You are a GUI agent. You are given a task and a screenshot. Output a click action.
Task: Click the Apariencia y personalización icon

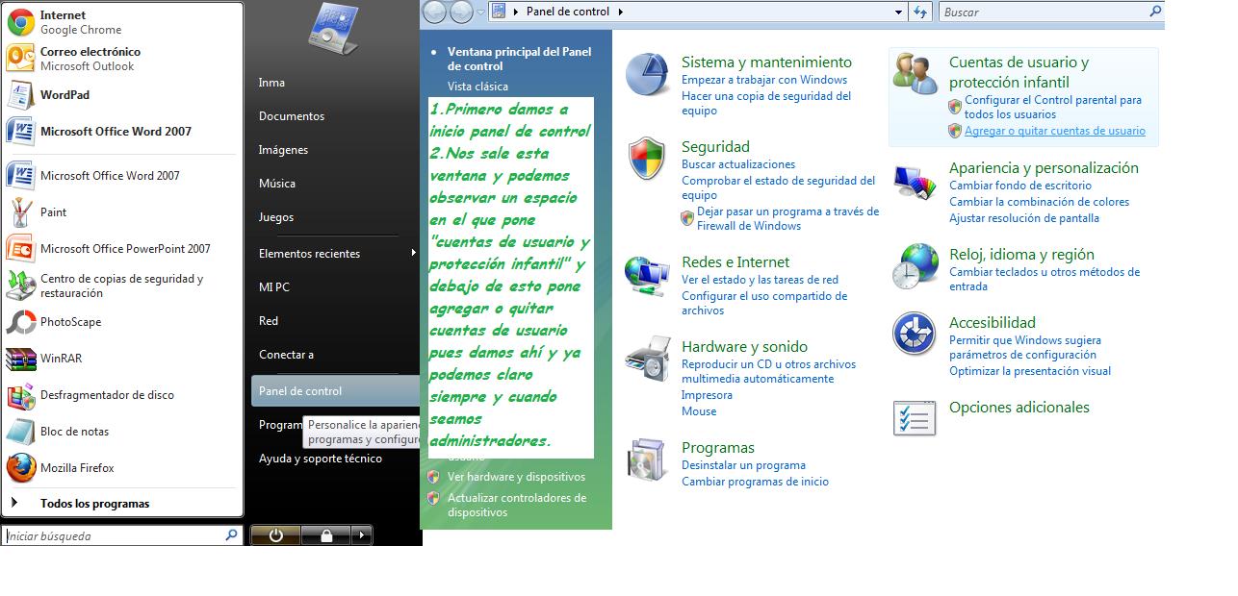tap(916, 181)
